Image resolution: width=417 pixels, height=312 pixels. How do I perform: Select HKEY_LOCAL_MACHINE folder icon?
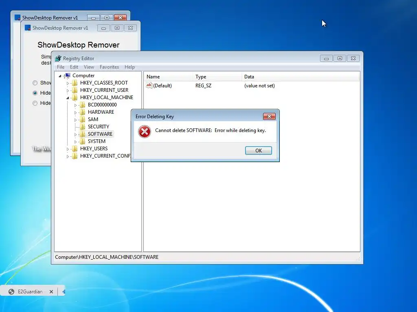tap(75, 97)
